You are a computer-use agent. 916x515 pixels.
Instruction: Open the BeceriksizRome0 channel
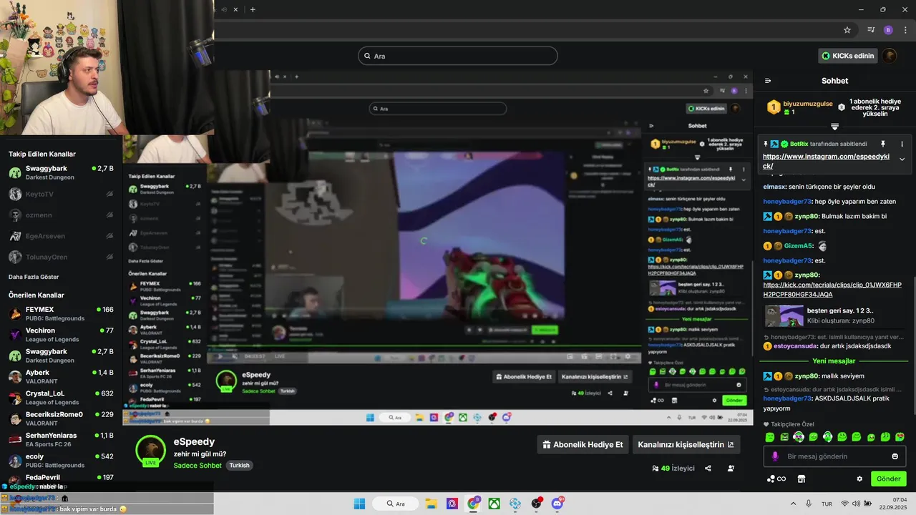[61, 418]
